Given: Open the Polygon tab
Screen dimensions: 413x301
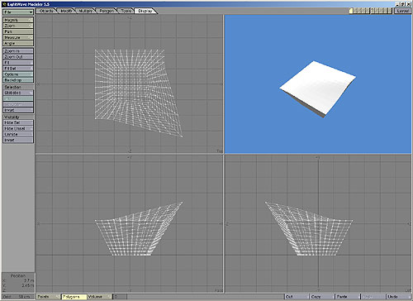Looking at the screenshot, I should (x=107, y=11).
